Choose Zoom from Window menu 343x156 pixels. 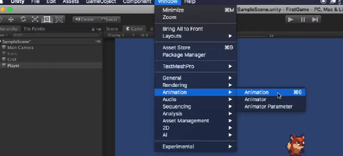195,17
